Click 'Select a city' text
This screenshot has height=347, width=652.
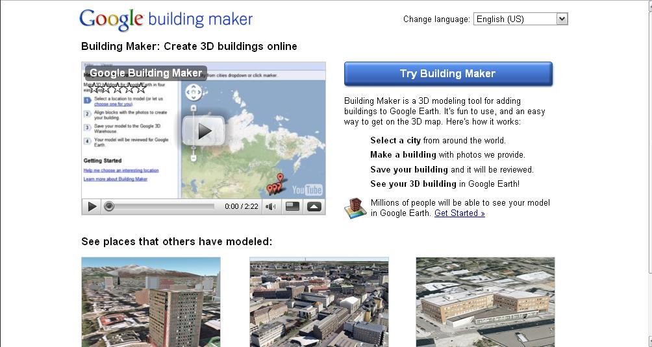[395, 140]
